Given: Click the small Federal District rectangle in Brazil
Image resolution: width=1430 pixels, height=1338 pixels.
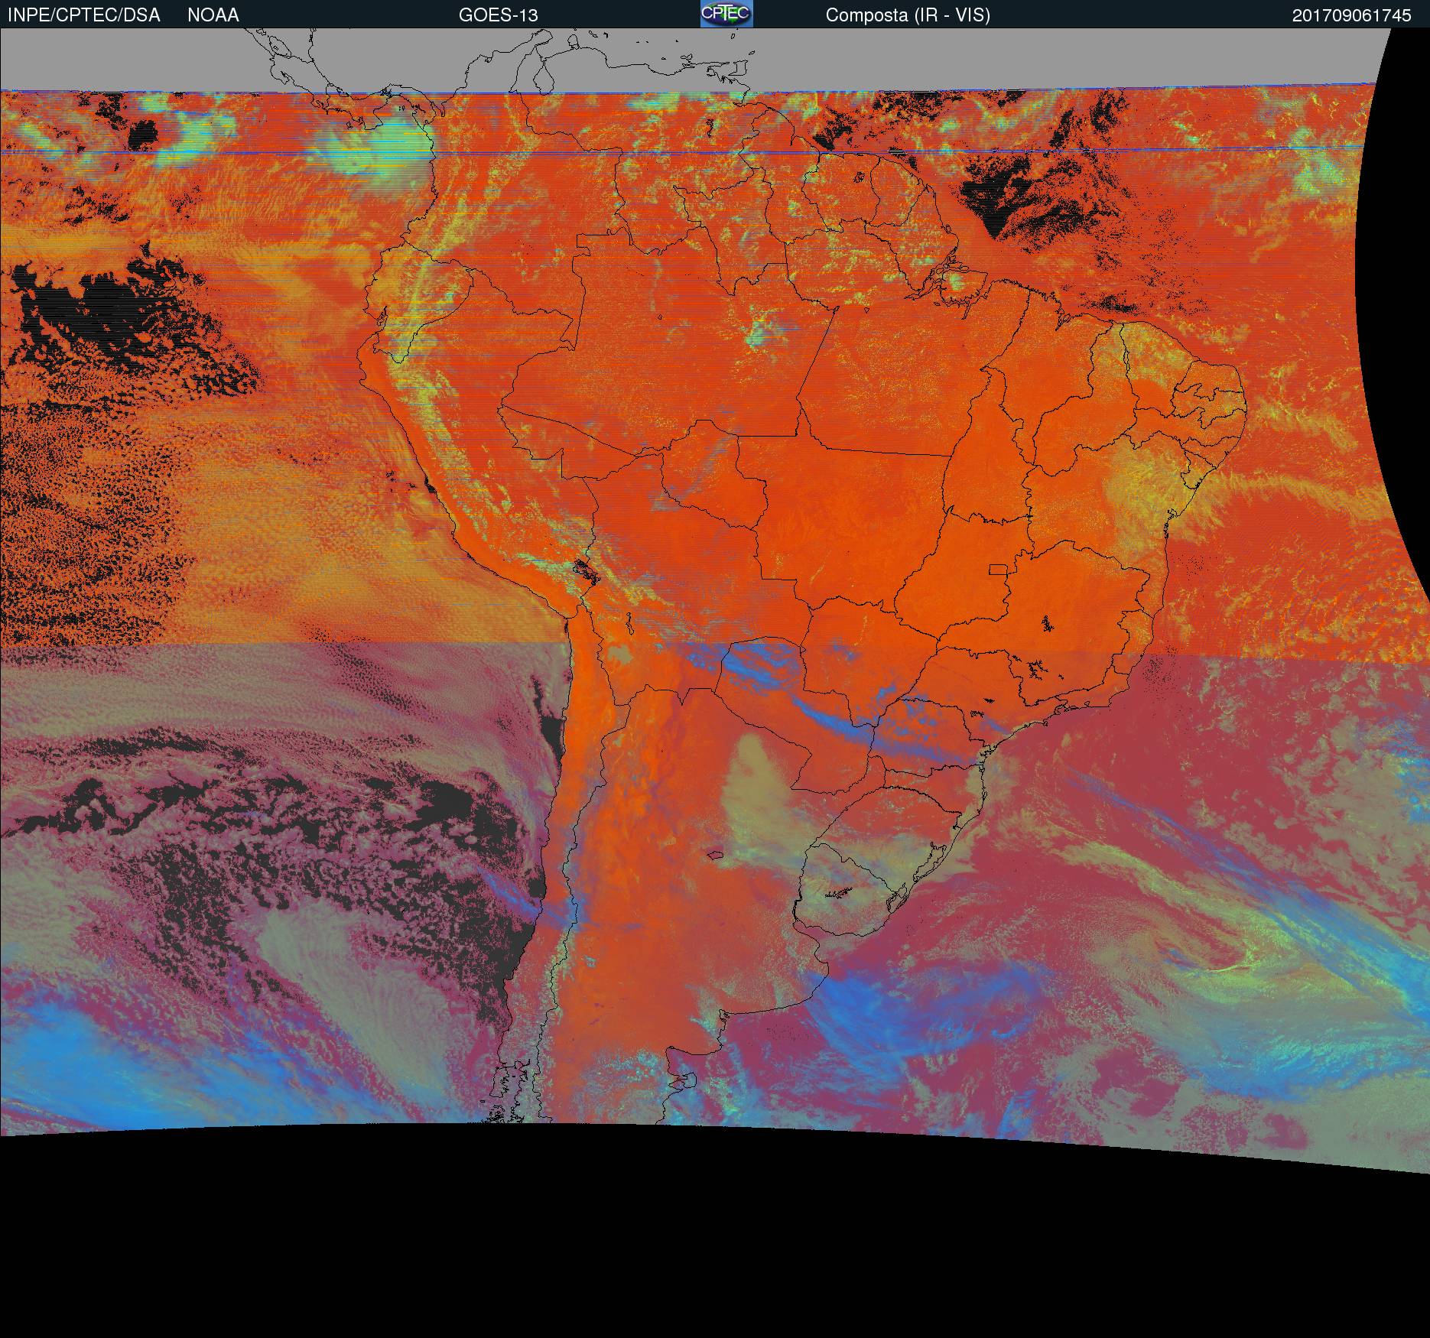Looking at the screenshot, I should pyautogui.click(x=998, y=569).
